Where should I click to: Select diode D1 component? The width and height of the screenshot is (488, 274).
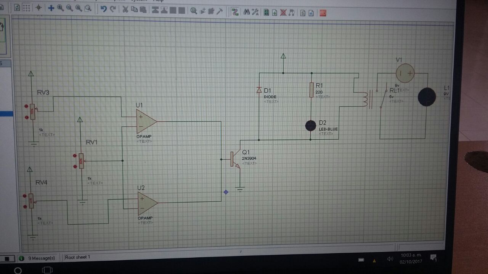coord(259,90)
